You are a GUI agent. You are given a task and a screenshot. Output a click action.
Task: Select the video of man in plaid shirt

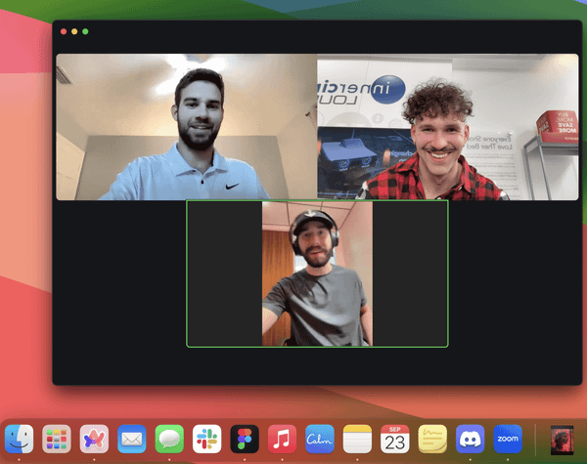pyautogui.click(x=448, y=127)
